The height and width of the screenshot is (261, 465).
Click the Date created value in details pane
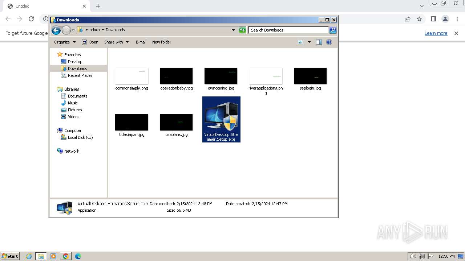point(270,204)
